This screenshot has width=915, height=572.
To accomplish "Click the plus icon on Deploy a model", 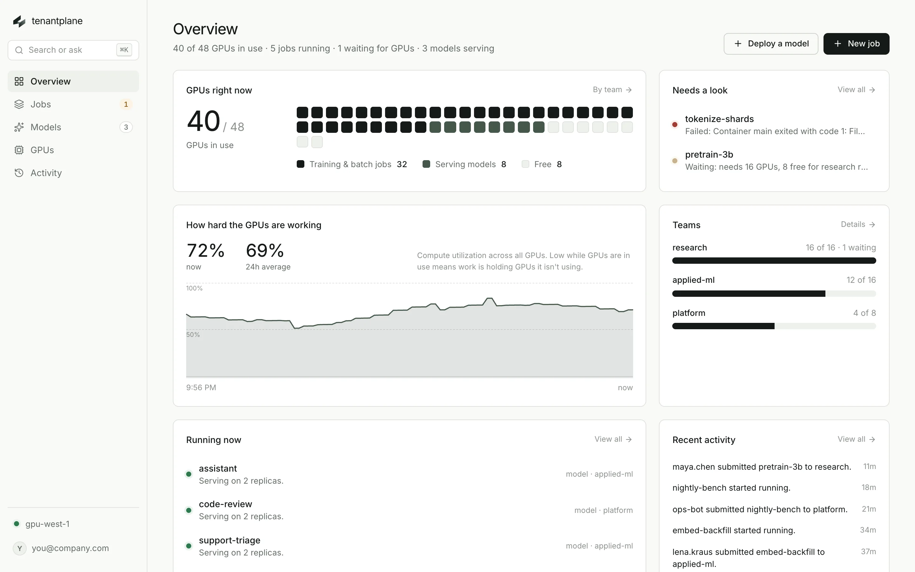I will click(738, 44).
